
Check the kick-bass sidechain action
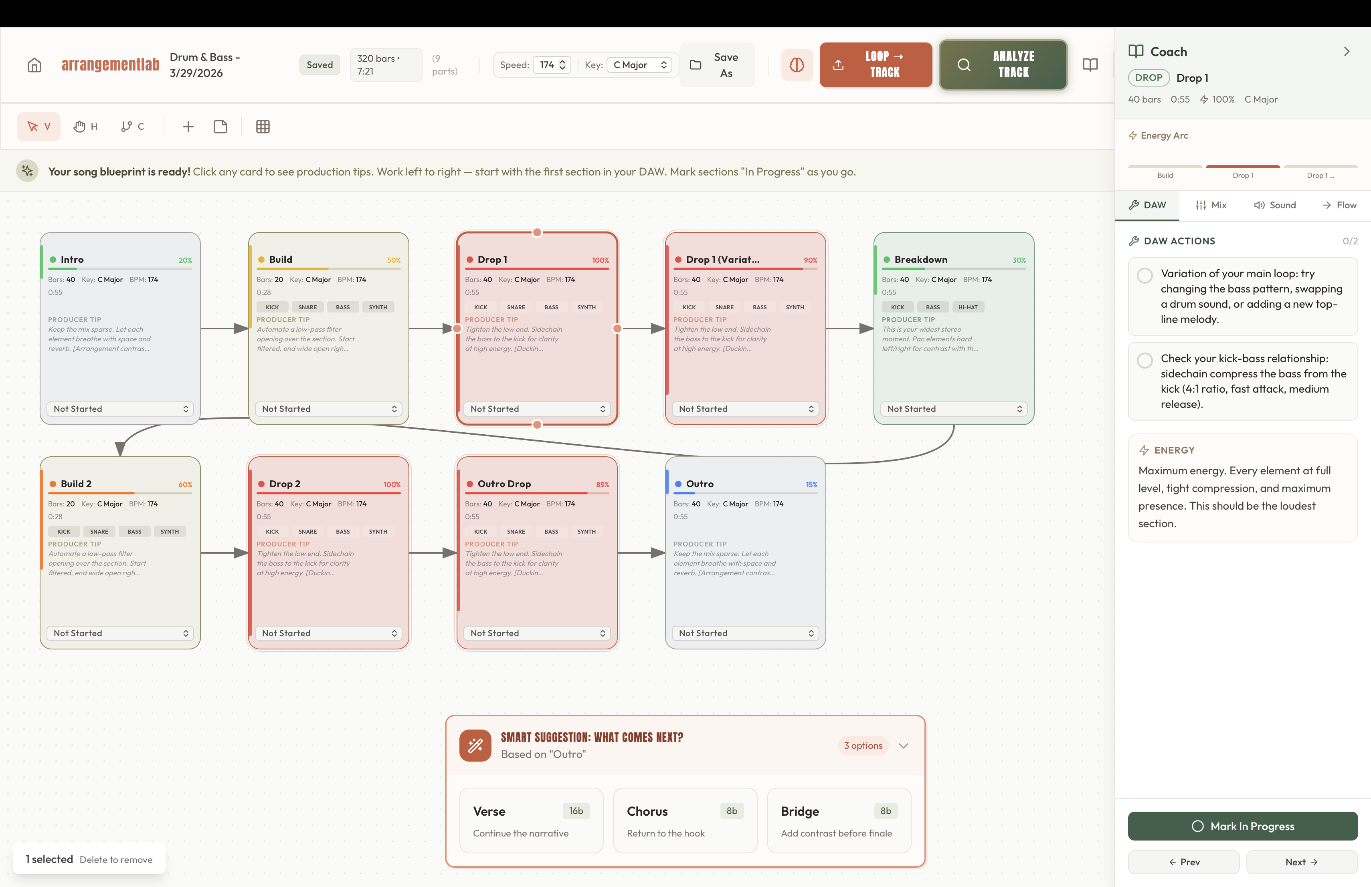pyautogui.click(x=1145, y=360)
